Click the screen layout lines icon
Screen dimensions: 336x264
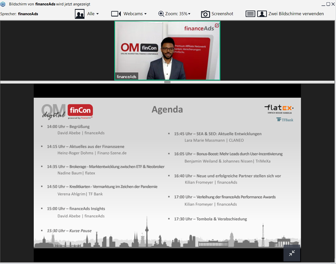(250, 14)
